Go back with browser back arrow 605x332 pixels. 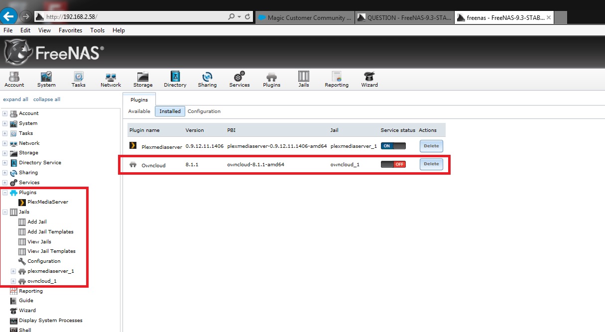tap(8, 17)
